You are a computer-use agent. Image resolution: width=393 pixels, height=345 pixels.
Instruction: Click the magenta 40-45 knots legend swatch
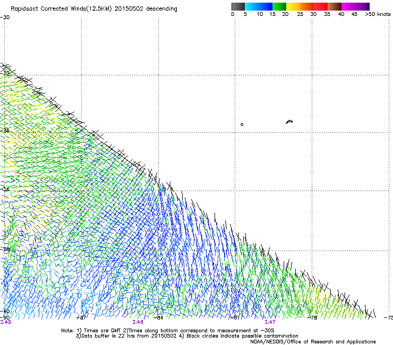click(x=348, y=6)
